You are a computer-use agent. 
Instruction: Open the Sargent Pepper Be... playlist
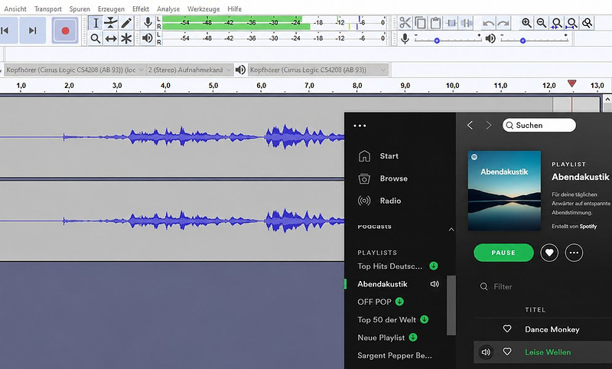395,355
